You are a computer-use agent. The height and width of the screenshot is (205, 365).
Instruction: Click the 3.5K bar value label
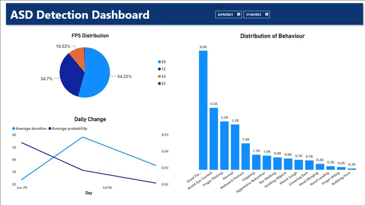[224, 118]
